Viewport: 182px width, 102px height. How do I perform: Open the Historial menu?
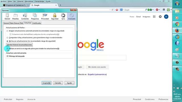20,1
